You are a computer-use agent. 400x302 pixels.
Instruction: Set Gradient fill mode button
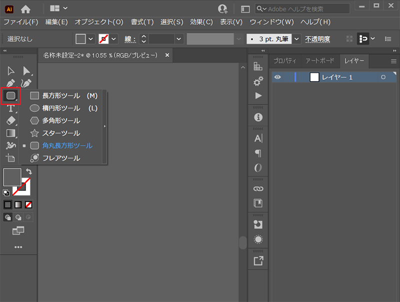18,205
